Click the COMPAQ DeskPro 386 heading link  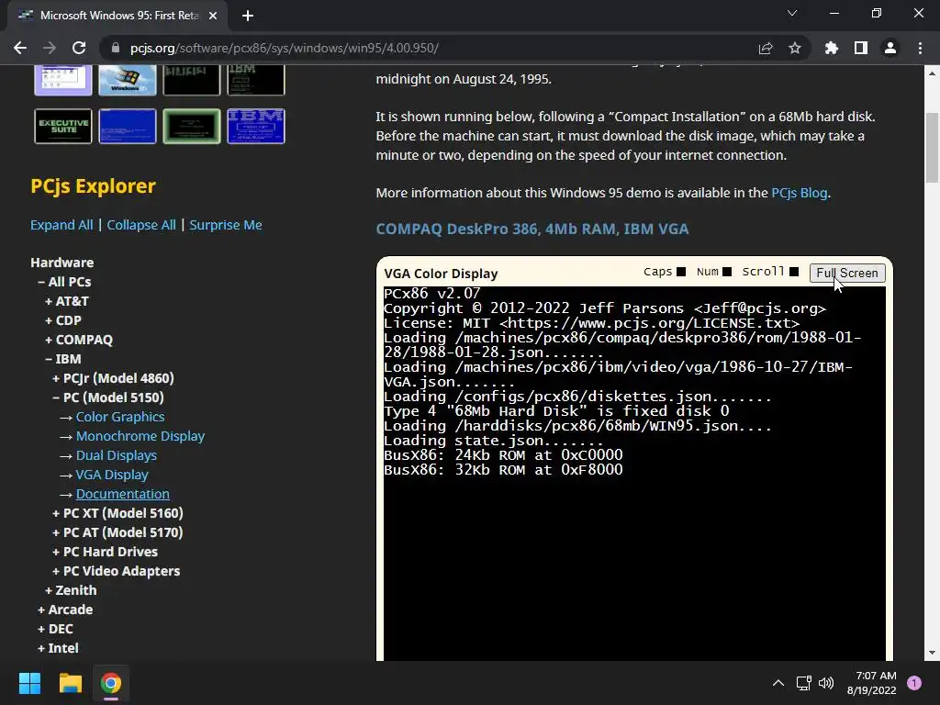[x=532, y=229]
